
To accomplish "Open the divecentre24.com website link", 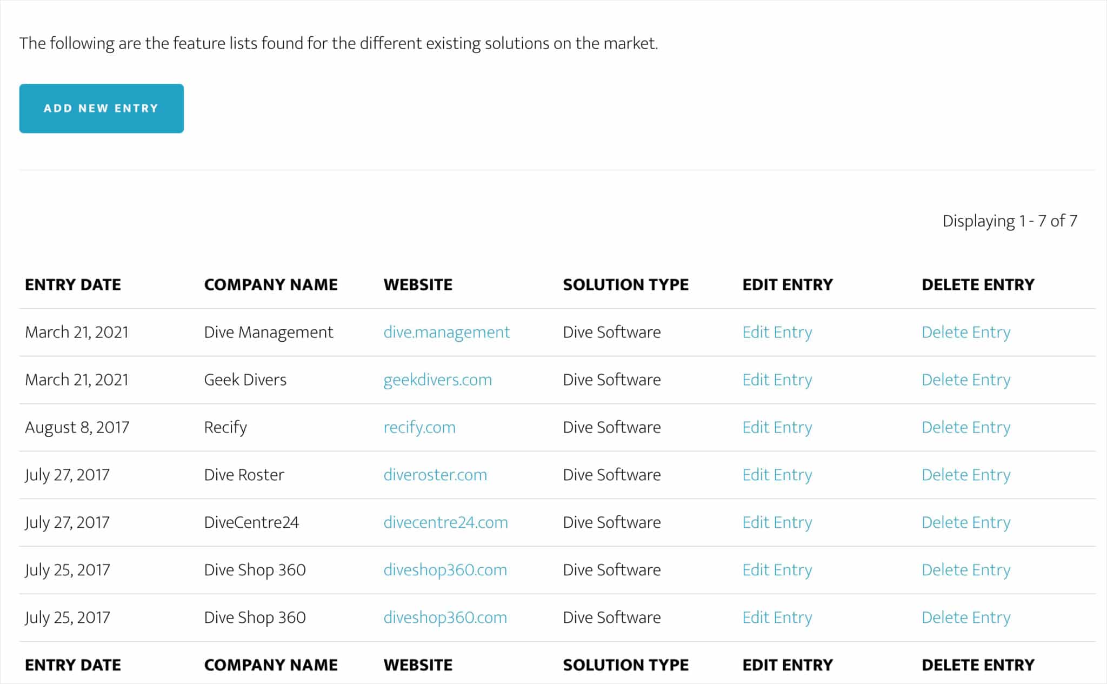I will point(445,522).
